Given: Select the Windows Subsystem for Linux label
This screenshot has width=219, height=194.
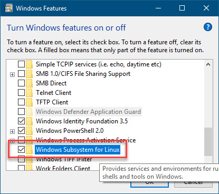Looking at the screenshot, I should tap(78, 150).
